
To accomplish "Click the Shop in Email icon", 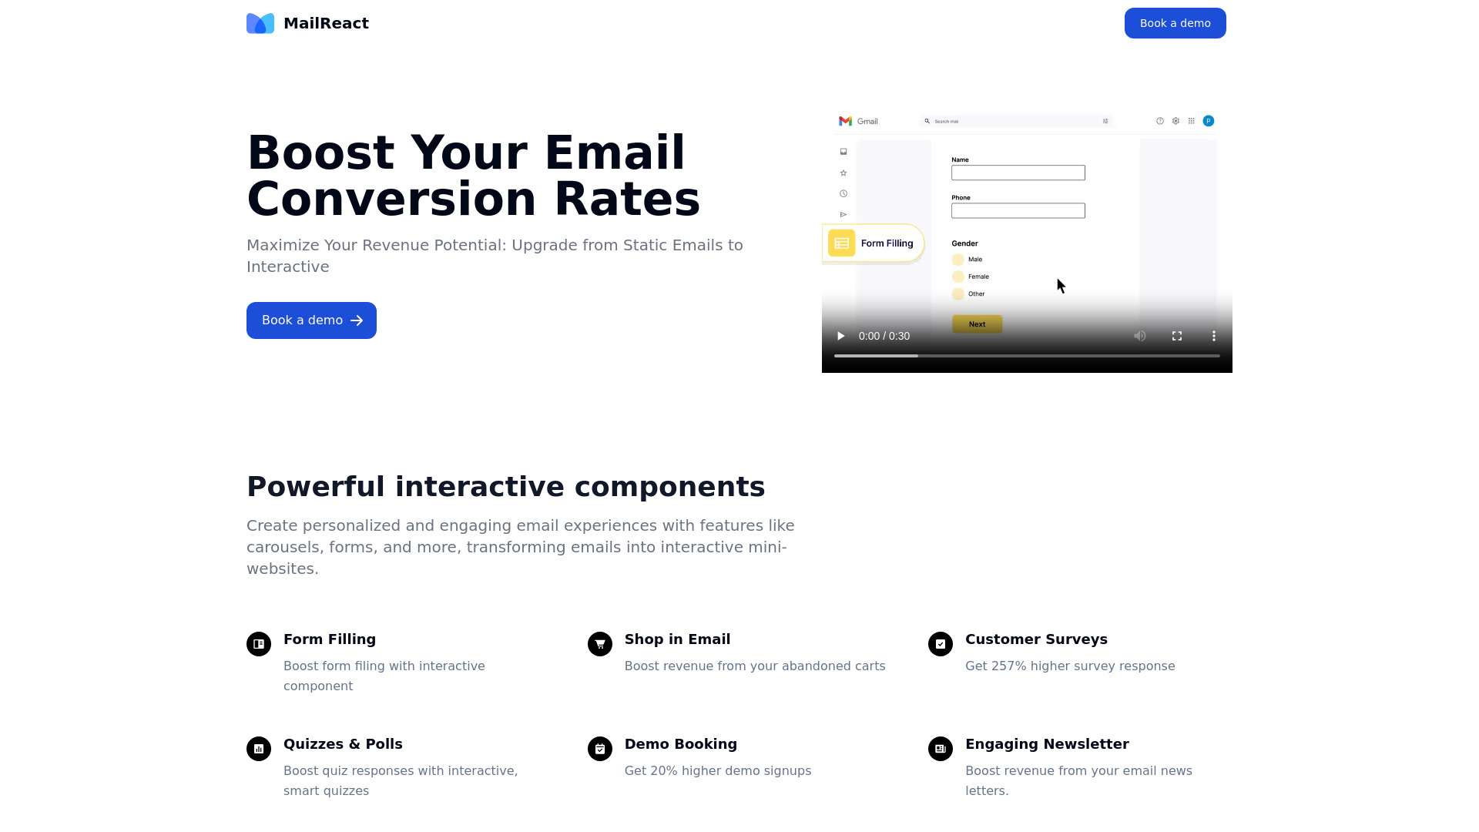I will pos(599,643).
